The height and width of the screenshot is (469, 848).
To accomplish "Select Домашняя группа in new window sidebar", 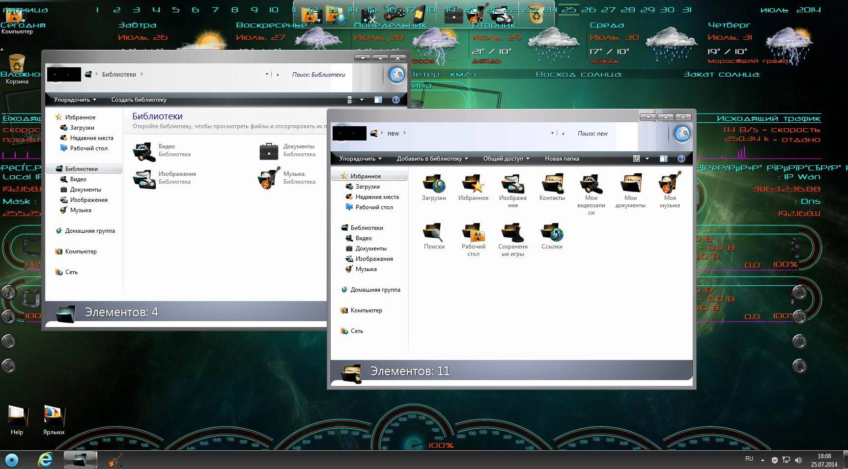I will tap(370, 290).
